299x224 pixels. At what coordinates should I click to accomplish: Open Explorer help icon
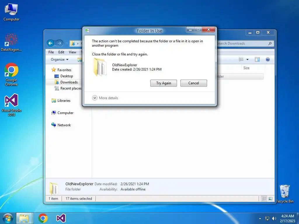click(267, 60)
